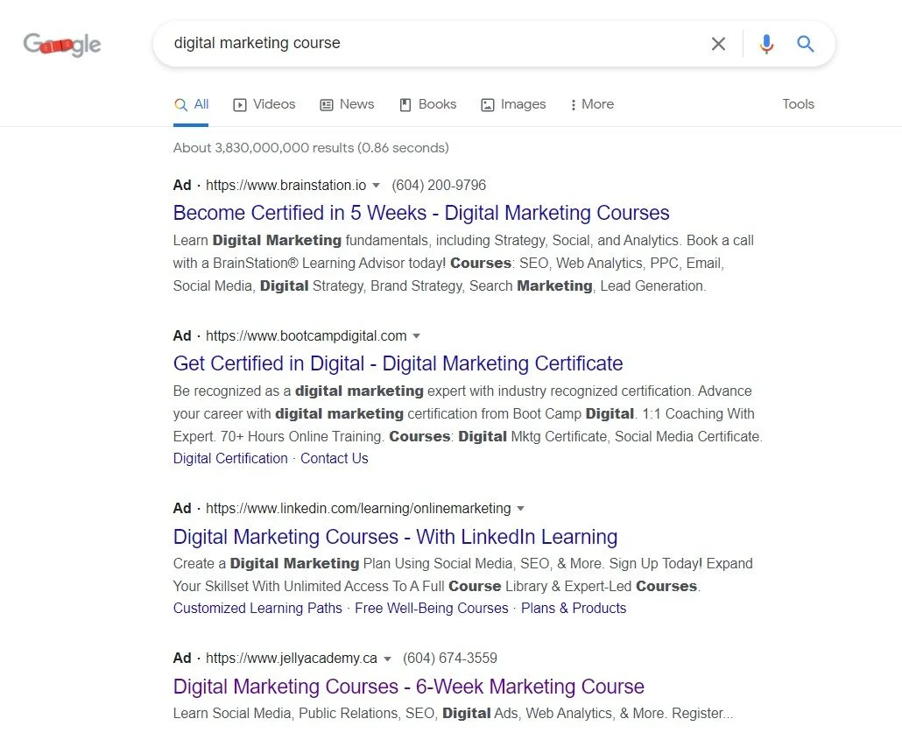The image size is (902, 740).
Task: Click the phone number (604) 674-3559
Action: [x=450, y=659]
